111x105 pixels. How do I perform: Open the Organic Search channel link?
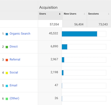coord(20,34)
